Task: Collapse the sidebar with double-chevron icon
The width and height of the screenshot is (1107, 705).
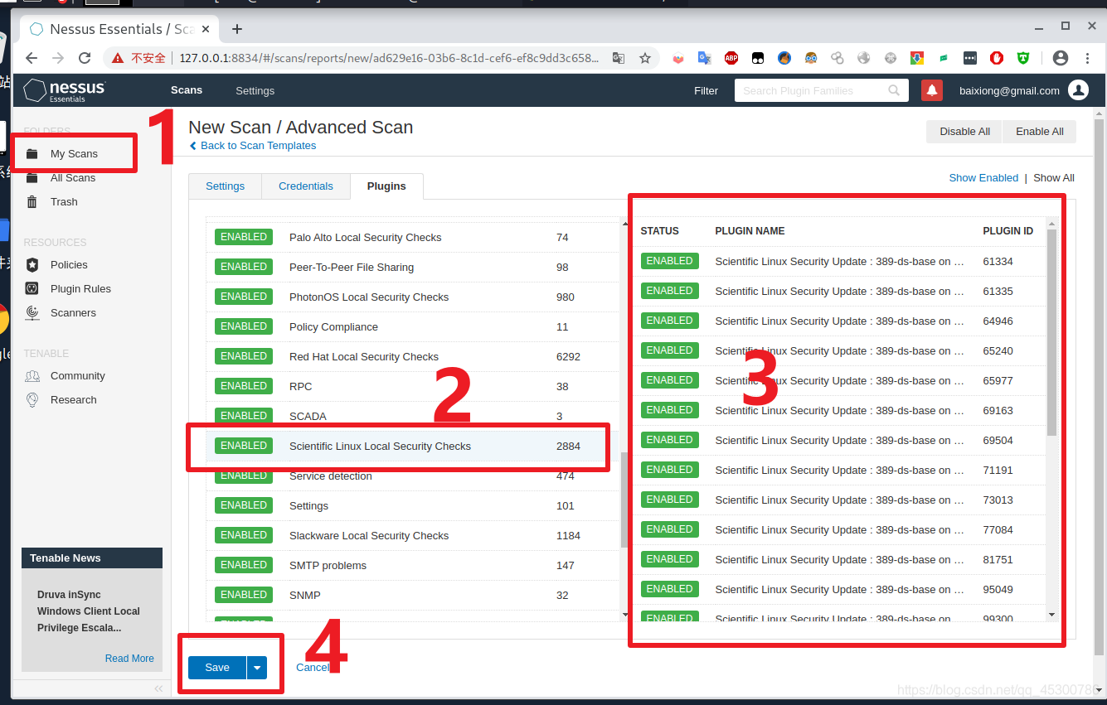Action: 158,688
